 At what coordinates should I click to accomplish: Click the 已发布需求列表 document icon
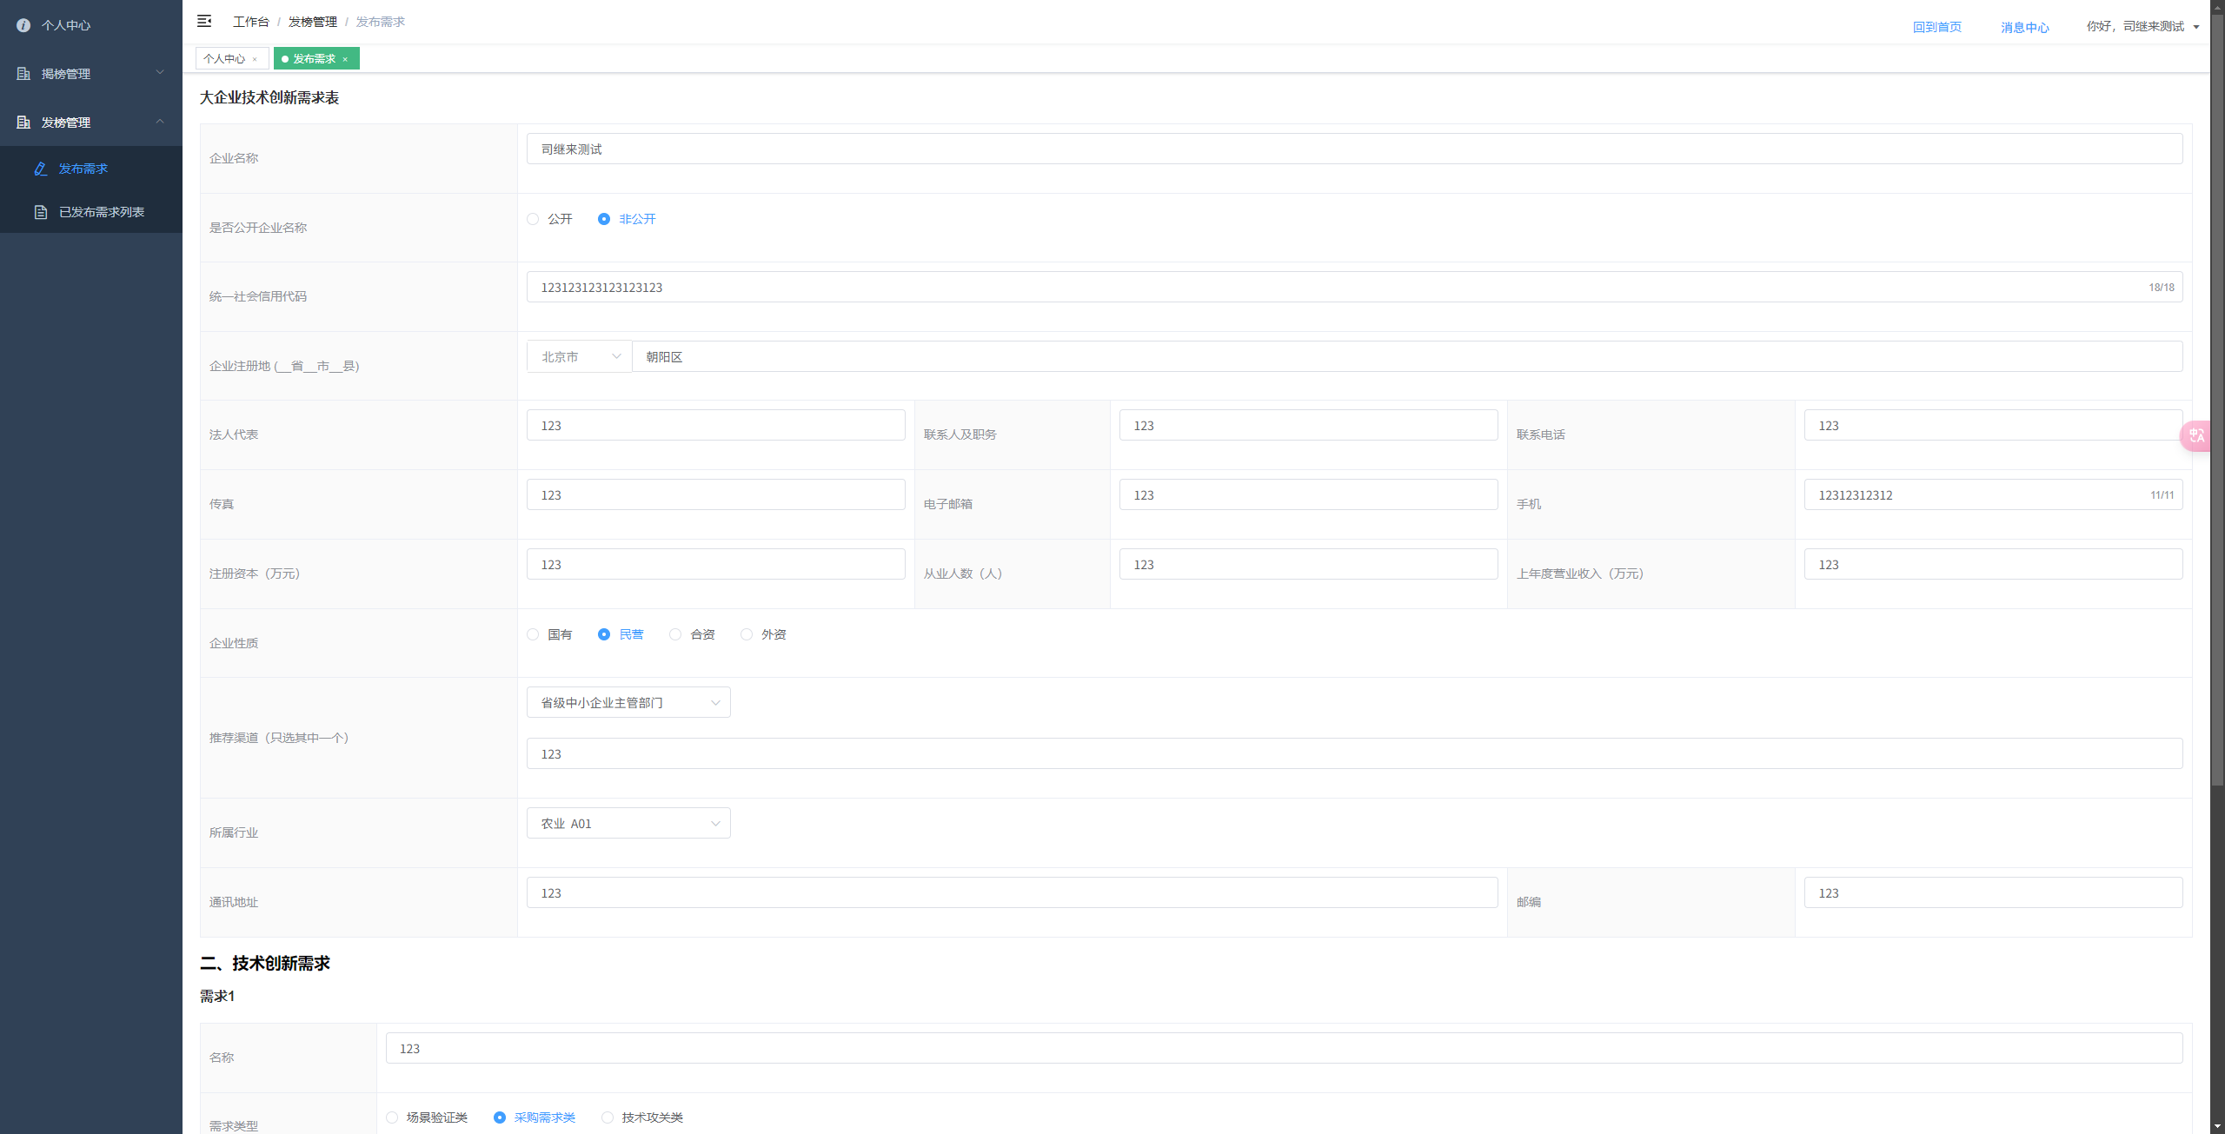pos(40,212)
